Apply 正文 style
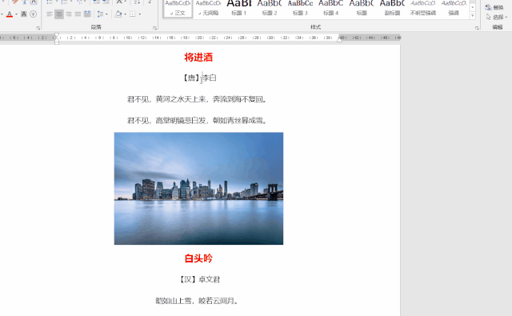The image size is (512, 316). (x=178, y=9)
